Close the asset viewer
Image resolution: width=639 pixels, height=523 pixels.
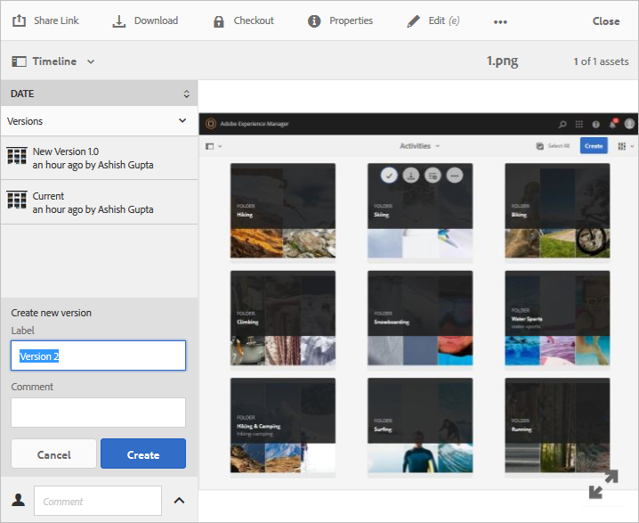[606, 21]
